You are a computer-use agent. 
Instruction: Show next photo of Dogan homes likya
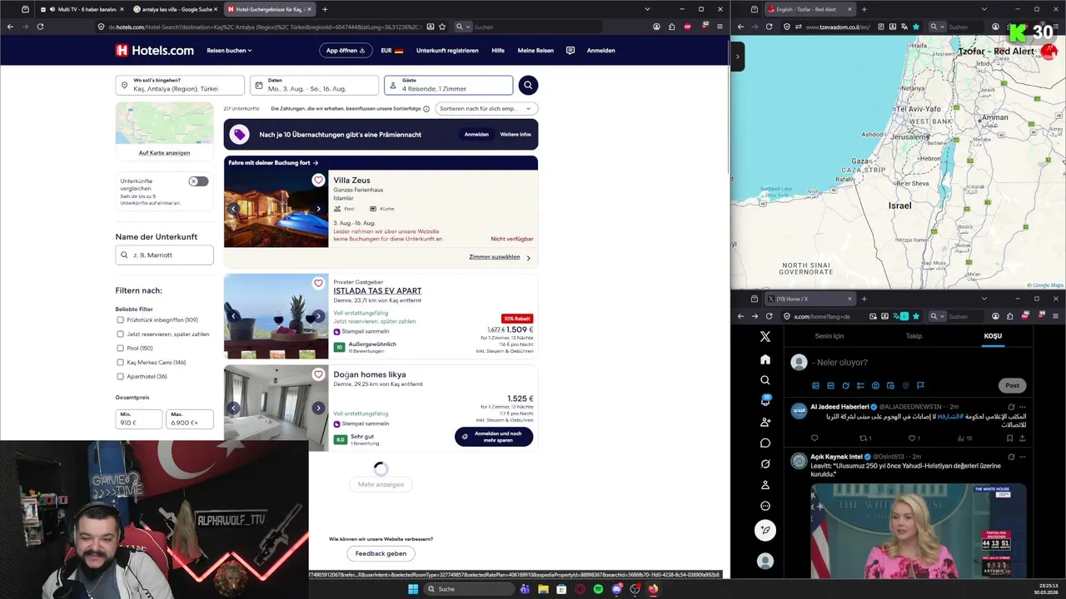(x=318, y=408)
